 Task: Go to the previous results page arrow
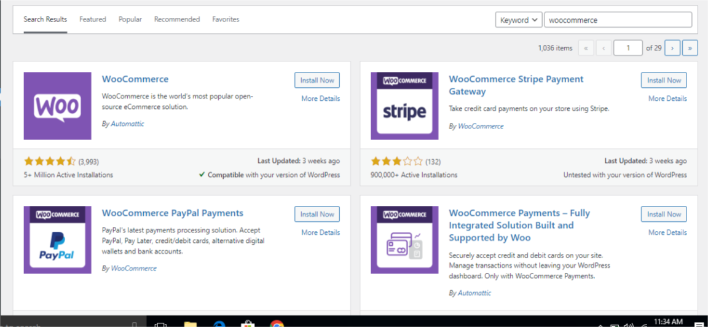[x=604, y=48]
